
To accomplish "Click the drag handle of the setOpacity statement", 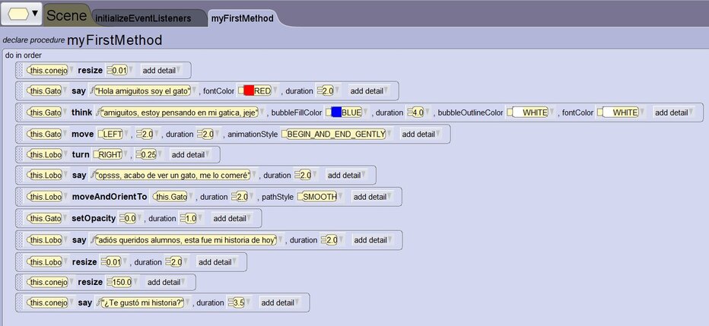I will [x=21, y=218].
